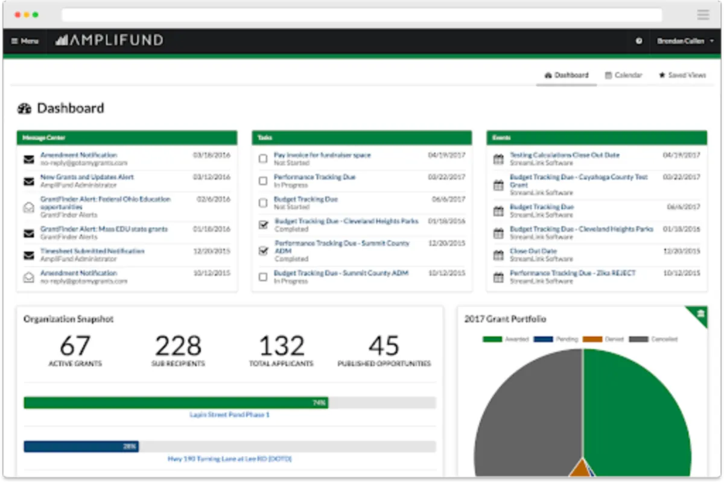Click open-envelope icon beside GrantFinder Federal Ohio alert
The height and width of the screenshot is (482, 724).
28,207
